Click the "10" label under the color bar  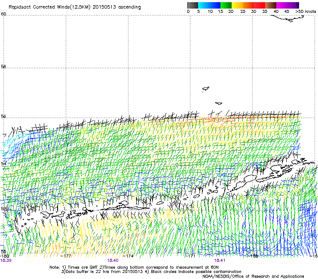coord(210,12)
